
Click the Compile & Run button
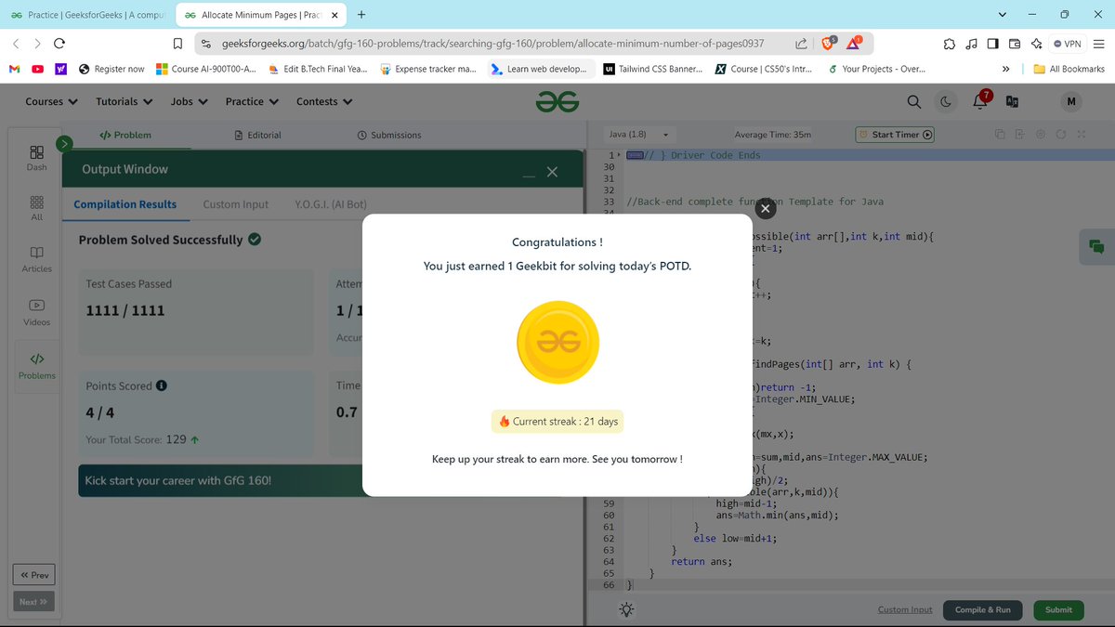pyautogui.click(x=983, y=609)
